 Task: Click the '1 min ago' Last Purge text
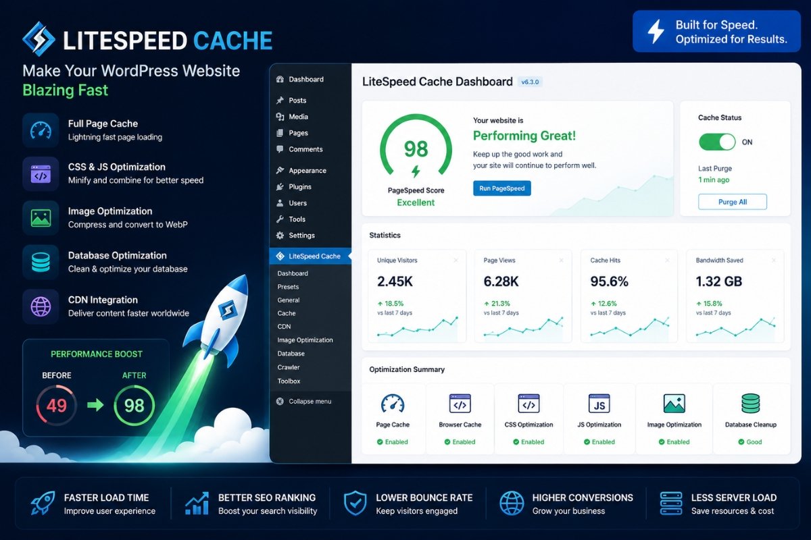[714, 180]
